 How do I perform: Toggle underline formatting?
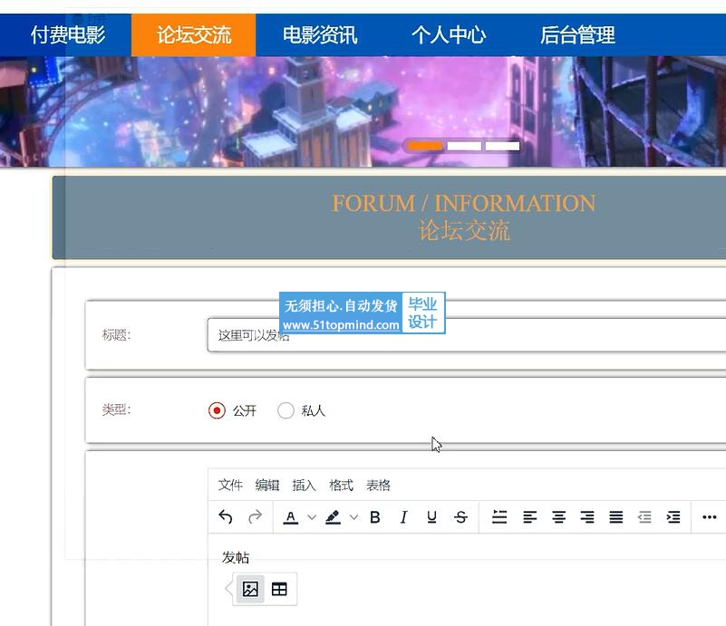pos(431,517)
